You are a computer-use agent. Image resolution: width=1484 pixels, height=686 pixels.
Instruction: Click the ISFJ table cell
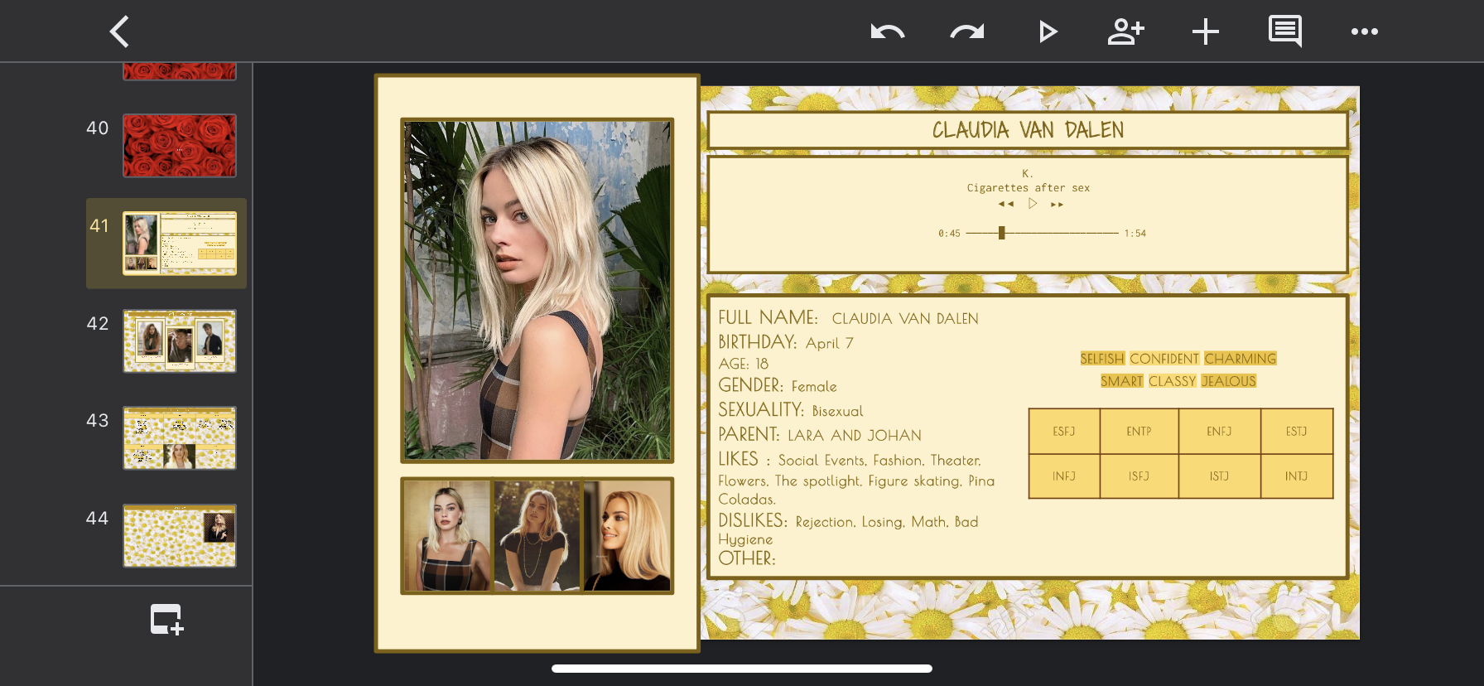point(1139,476)
